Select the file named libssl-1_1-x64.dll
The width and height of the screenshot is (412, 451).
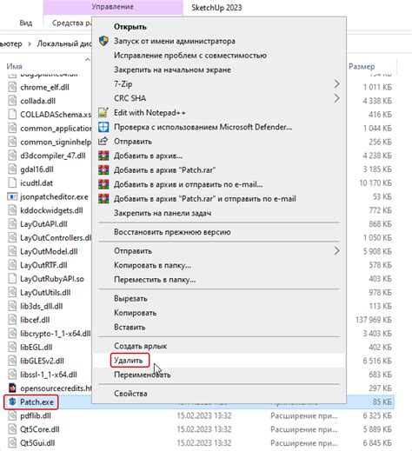coord(49,375)
